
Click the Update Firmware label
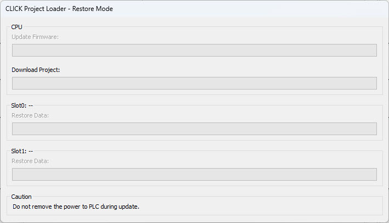[35, 37]
